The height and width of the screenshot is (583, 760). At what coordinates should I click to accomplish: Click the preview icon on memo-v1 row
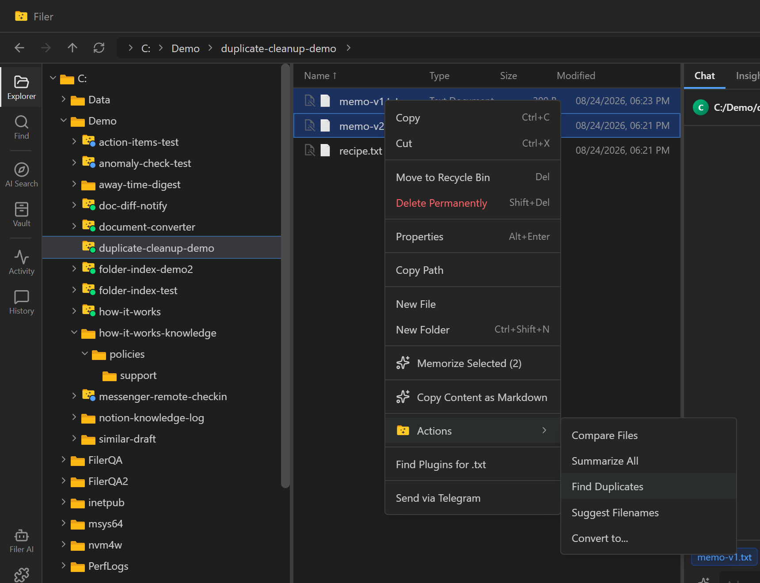(310, 101)
